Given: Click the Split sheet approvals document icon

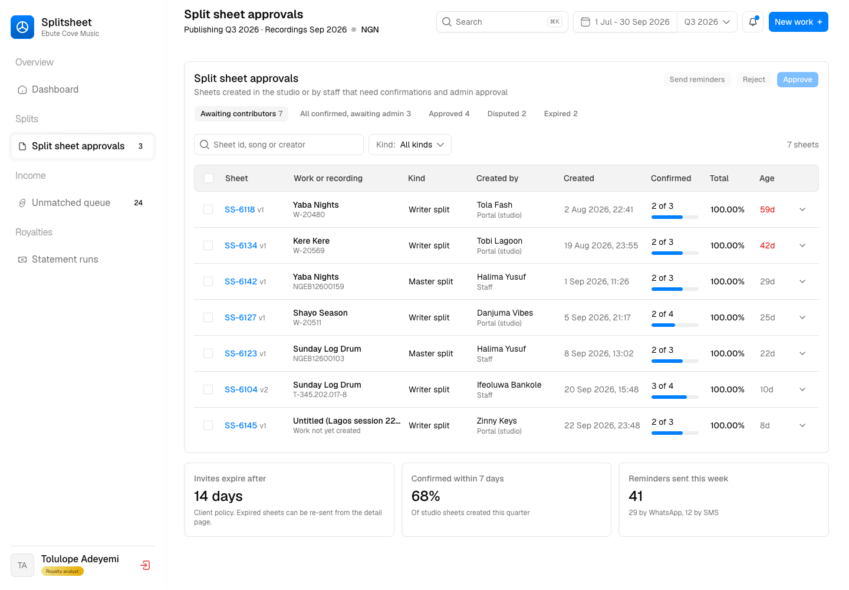Looking at the screenshot, I should point(22,146).
